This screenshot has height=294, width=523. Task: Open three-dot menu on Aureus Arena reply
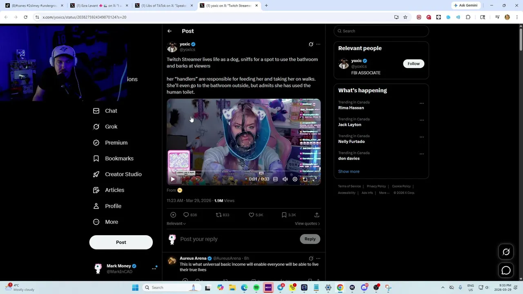point(318,258)
